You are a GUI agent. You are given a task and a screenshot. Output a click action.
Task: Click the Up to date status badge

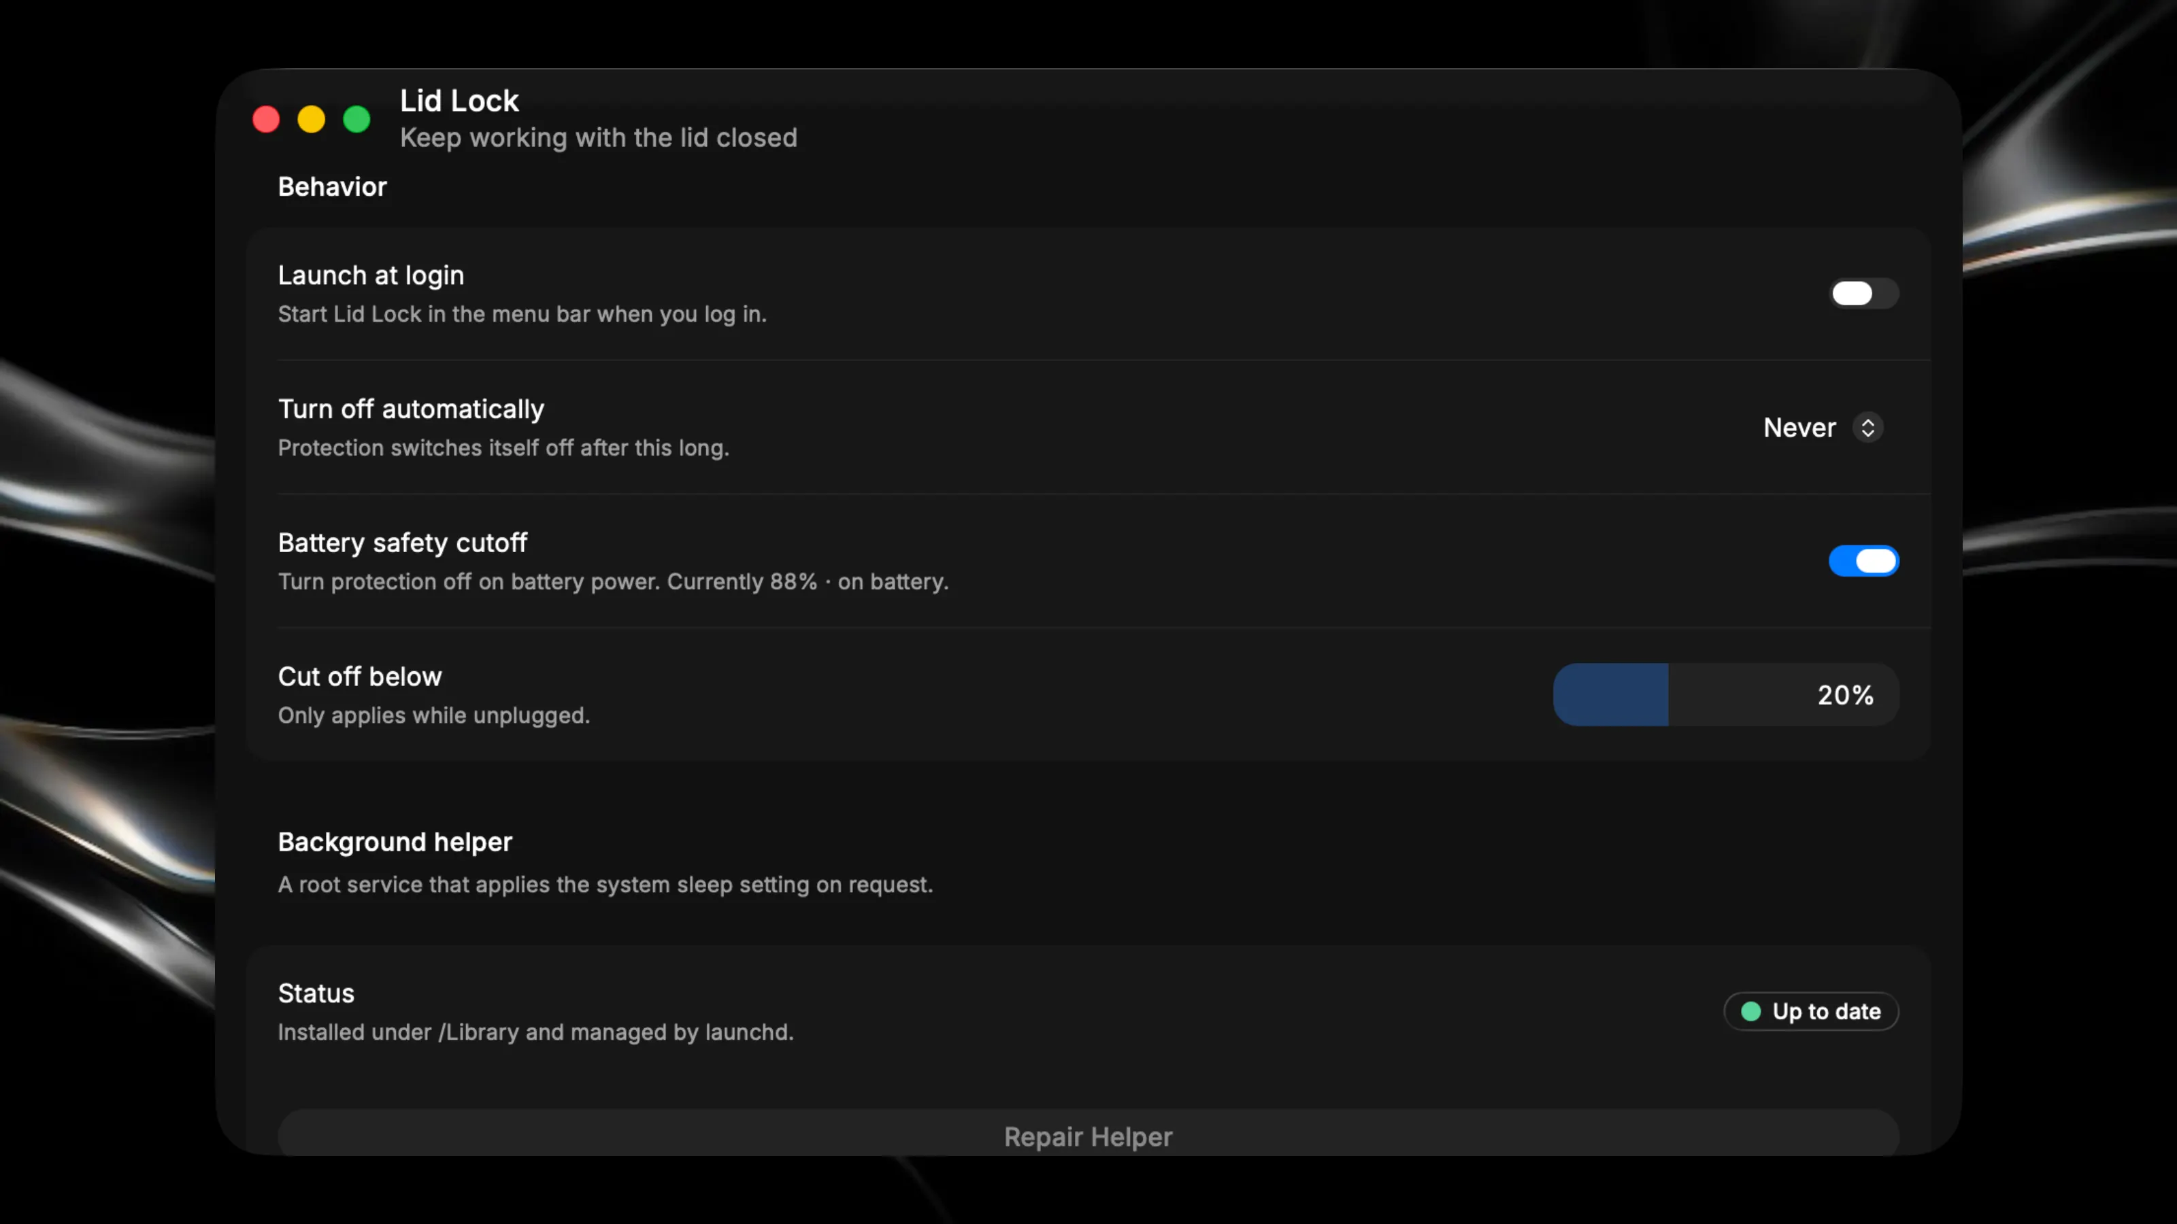pyautogui.click(x=1811, y=1011)
